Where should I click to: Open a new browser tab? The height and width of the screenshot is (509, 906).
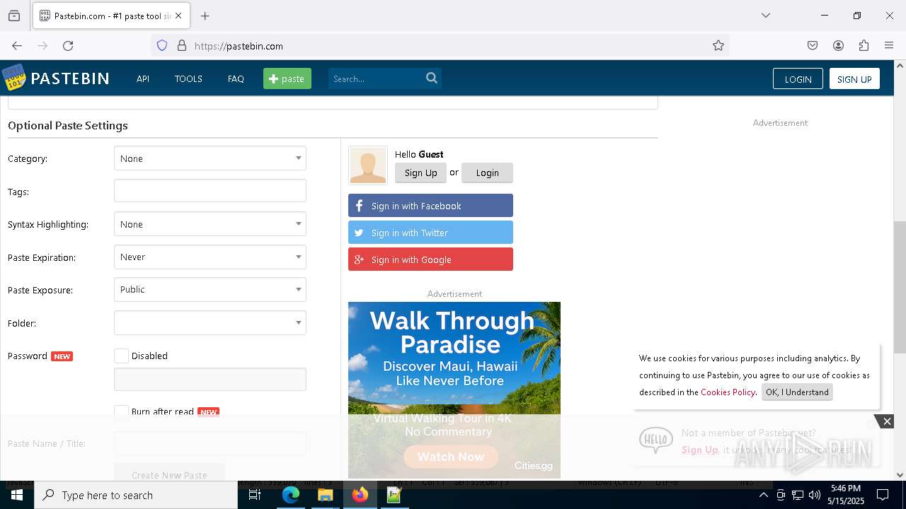point(205,16)
